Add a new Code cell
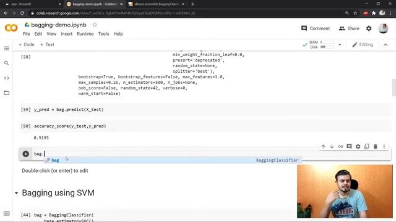 (26, 44)
